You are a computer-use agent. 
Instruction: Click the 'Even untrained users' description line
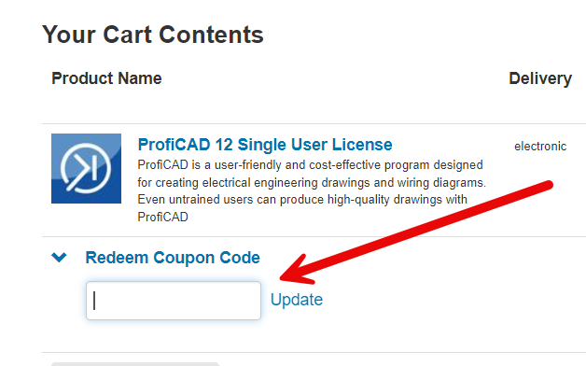[302, 200]
